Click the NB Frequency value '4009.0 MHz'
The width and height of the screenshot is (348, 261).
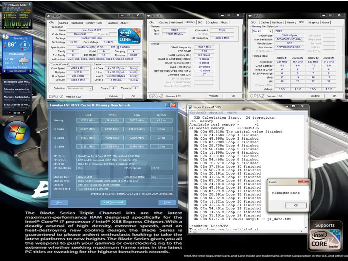coord(222,38)
